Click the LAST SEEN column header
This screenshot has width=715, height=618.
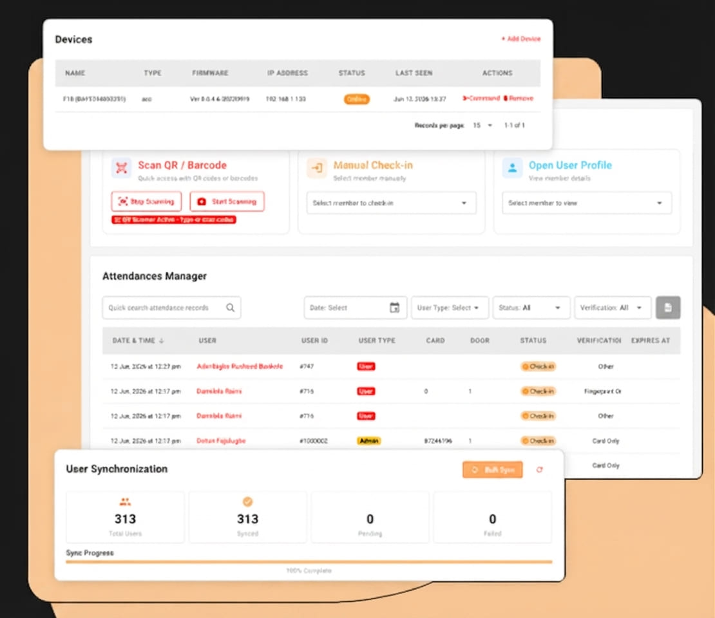click(414, 73)
